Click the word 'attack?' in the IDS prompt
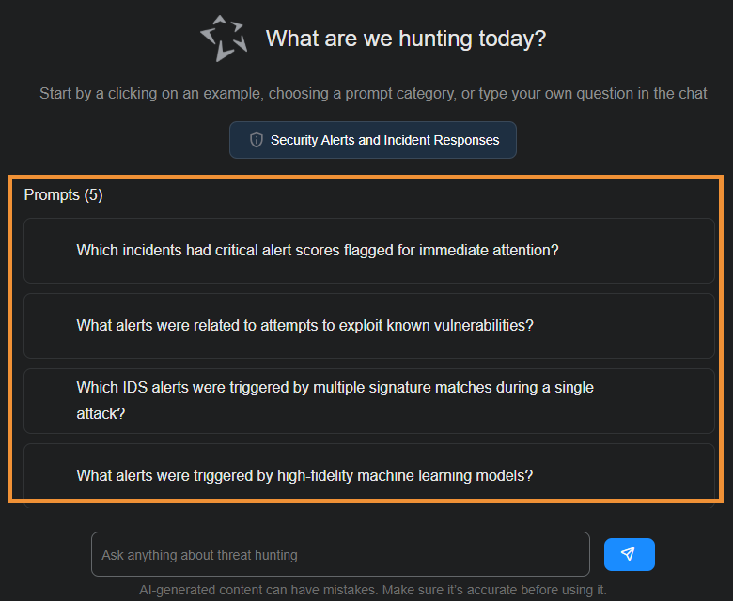Screen dimensions: 733x601 coord(101,413)
